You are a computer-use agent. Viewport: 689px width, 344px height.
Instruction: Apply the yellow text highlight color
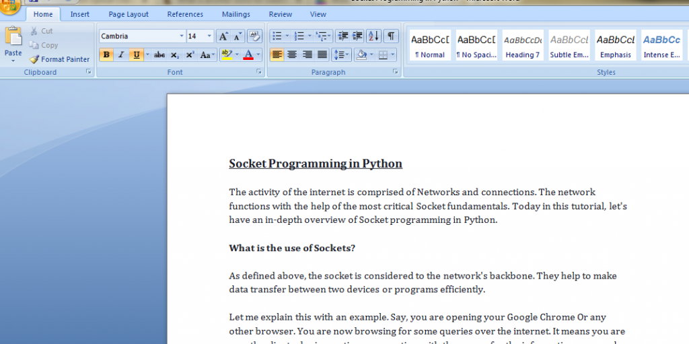tap(226, 55)
